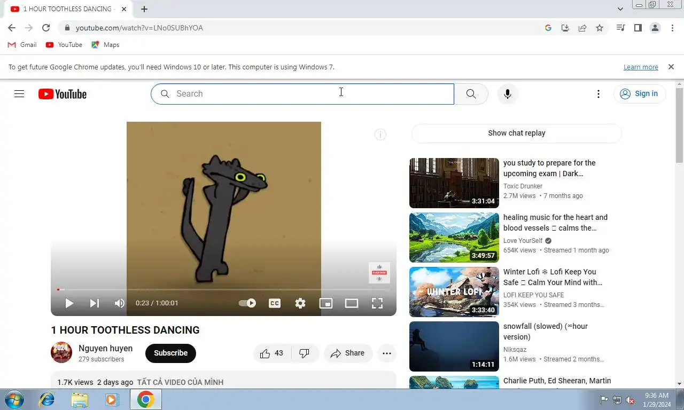The image size is (684, 410).
Task: Start voice search with microphone icon
Action: coord(508,94)
